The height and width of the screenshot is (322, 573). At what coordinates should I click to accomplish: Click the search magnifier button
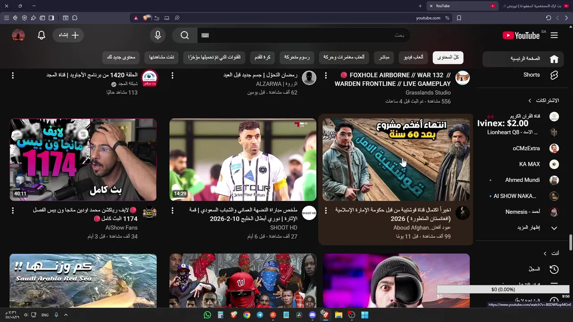pyautogui.click(x=185, y=35)
